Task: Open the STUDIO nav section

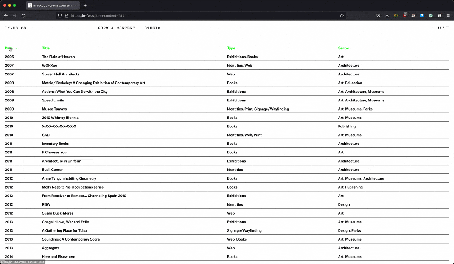Action: pyautogui.click(x=152, y=28)
